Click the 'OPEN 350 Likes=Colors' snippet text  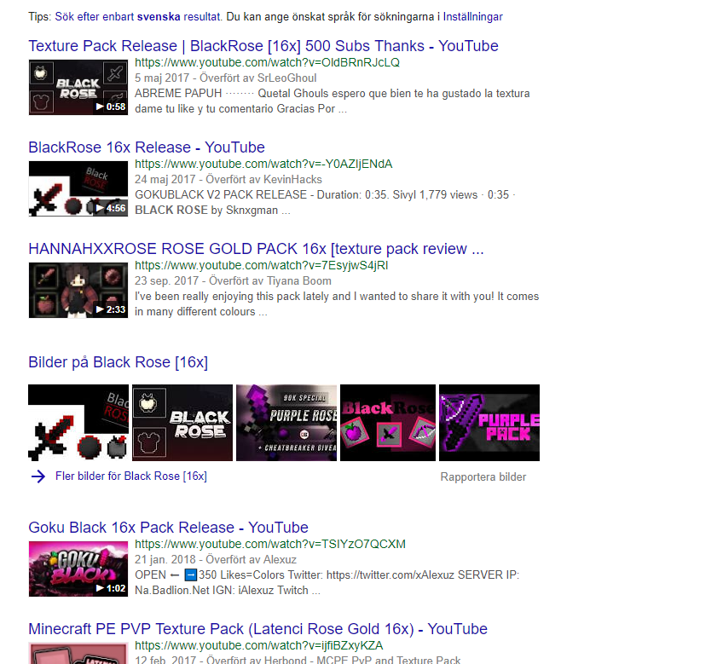pyautogui.click(x=327, y=582)
